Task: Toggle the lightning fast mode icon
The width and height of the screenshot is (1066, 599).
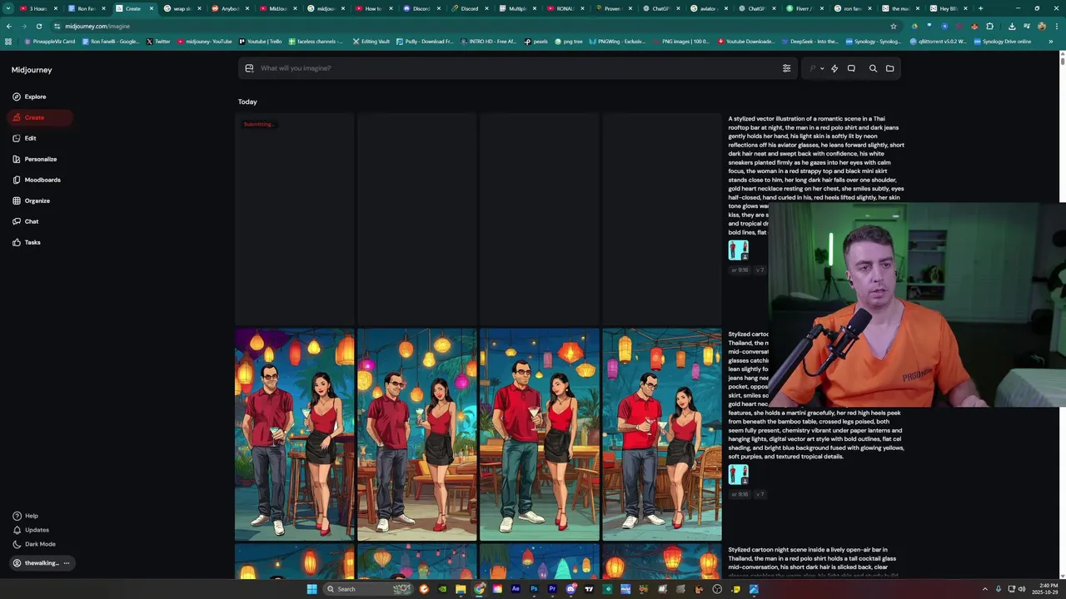Action: pyautogui.click(x=834, y=68)
